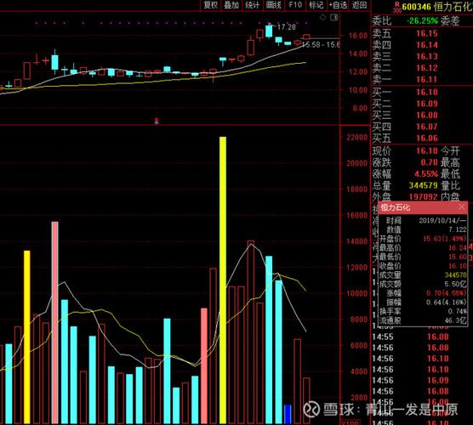
Task: Click the tooltip 换手率 value 0.74%
Action: coord(458,311)
